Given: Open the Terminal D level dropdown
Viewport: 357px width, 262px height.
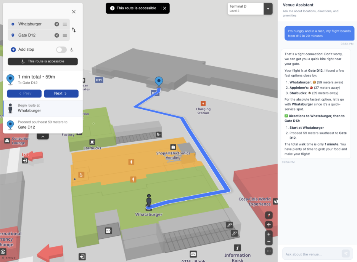Looking at the screenshot, I should 268,9.
